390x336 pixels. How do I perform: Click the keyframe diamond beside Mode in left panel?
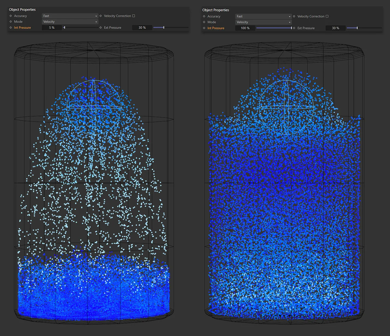click(x=10, y=22)
